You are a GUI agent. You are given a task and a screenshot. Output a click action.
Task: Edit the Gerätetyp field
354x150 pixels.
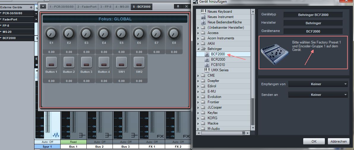[x=313, y=15]
